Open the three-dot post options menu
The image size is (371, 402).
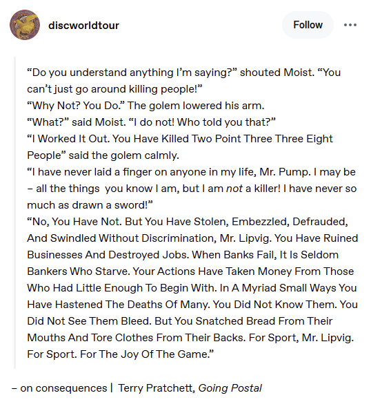[x=350, y=25]
